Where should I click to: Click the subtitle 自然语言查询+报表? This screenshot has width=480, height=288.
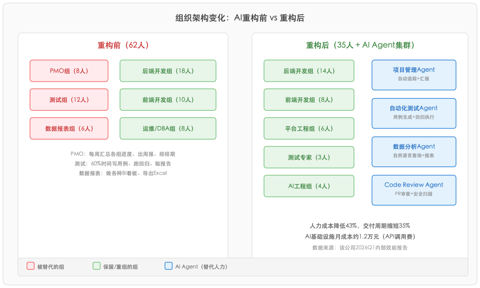coord(414,156)
